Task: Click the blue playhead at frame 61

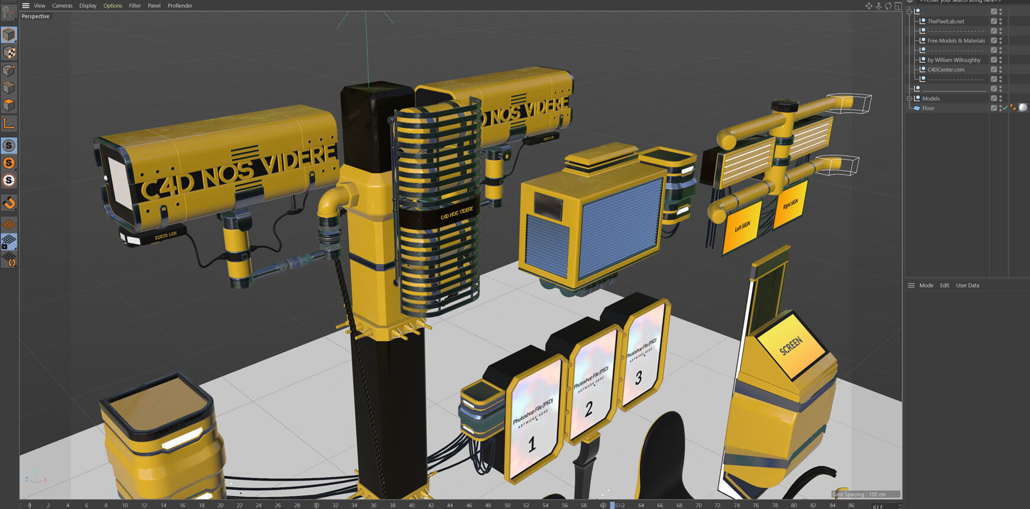Action: 613,505
